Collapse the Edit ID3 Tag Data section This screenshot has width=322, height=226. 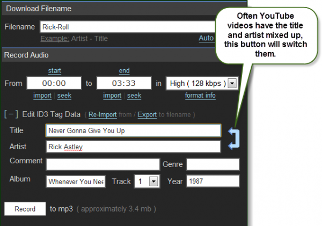(x=11, y=114)
